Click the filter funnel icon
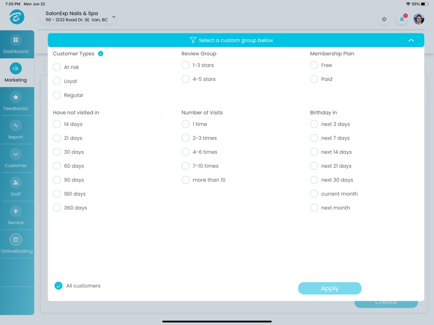Viewport: 434px width, 325px height. (193, 40)
